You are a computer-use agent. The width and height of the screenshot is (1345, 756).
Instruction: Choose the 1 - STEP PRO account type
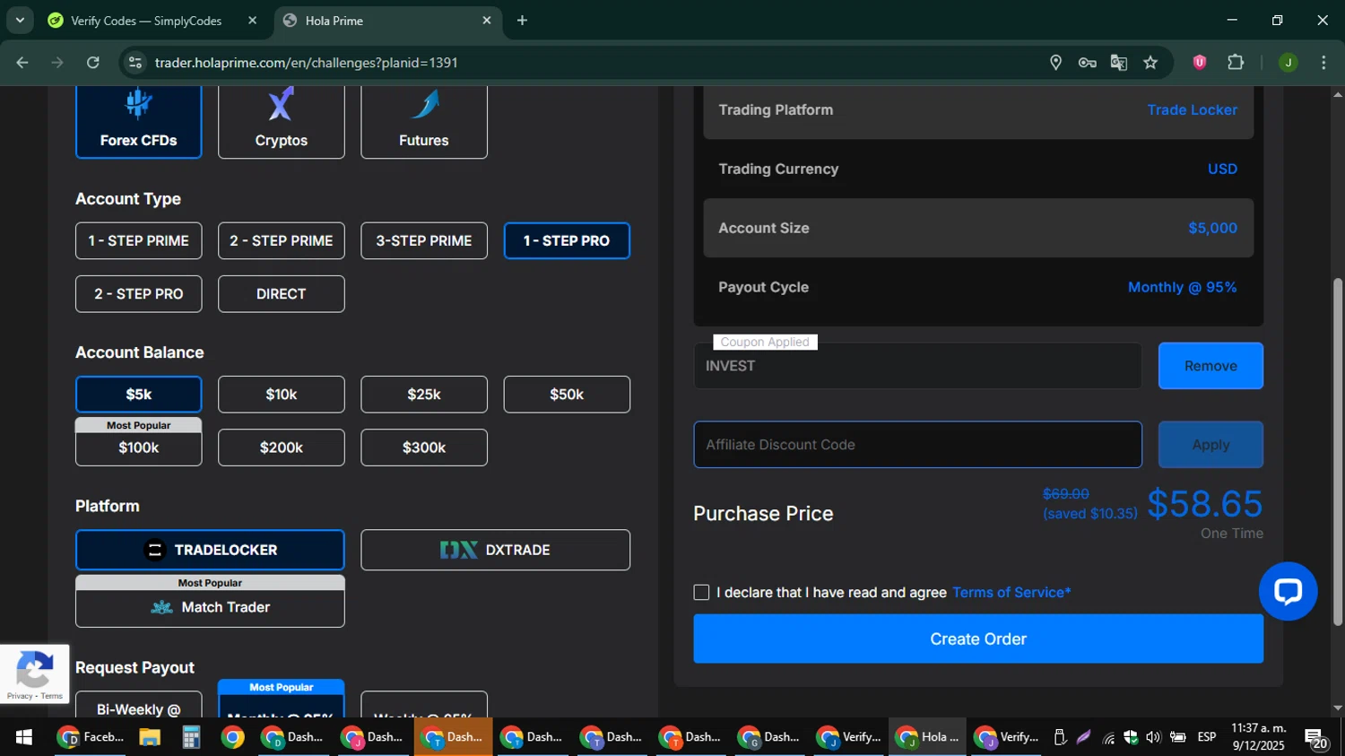[x=567, y=240]
